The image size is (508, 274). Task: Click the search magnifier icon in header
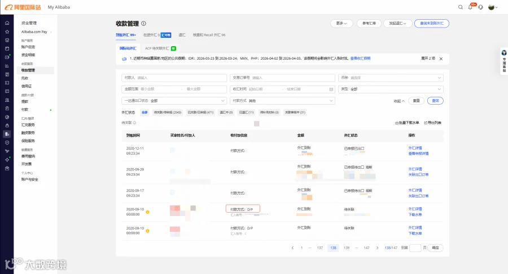click(461, 7)
